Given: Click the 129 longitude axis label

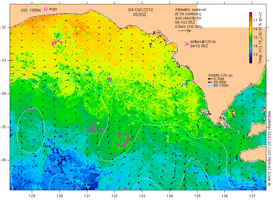Looking at the screenshot, I should [x=32, y=196].
